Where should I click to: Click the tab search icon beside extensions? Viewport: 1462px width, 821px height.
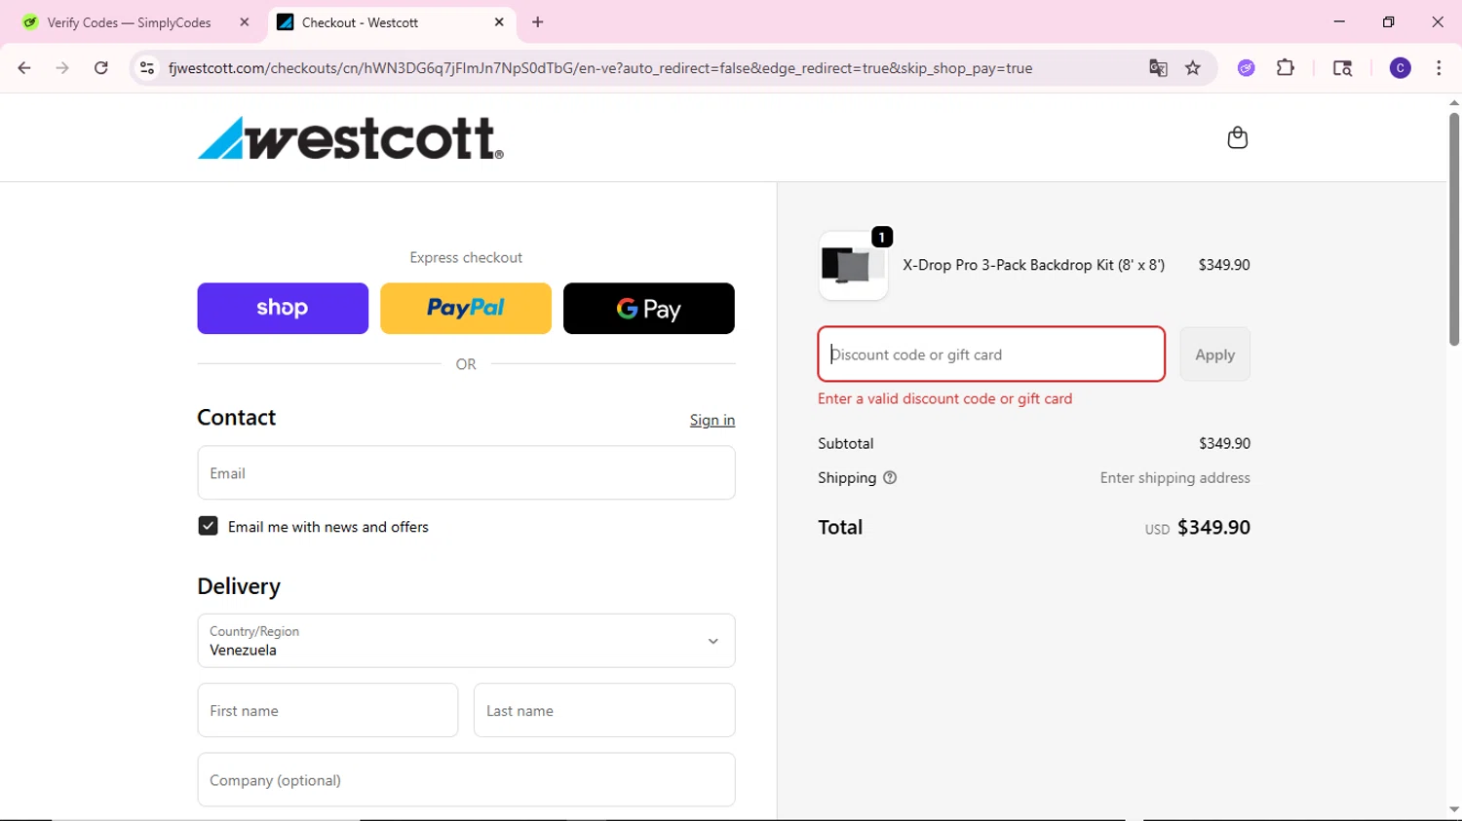(x=1342, y=68)
